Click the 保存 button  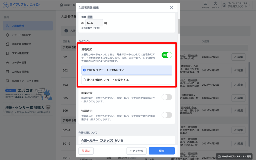(x=161, y=151)
